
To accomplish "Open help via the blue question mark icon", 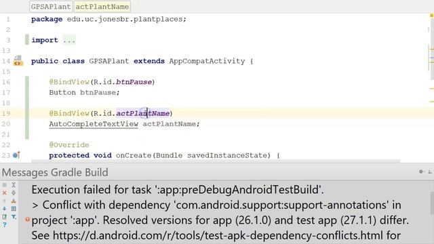I will pos(5,224).
